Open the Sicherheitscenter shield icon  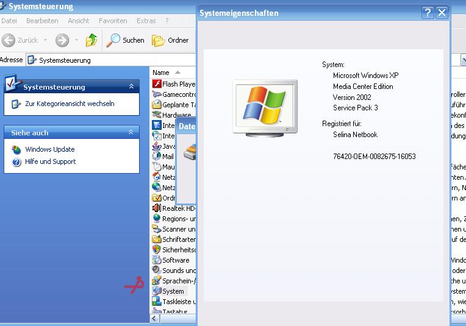[157, 250]
